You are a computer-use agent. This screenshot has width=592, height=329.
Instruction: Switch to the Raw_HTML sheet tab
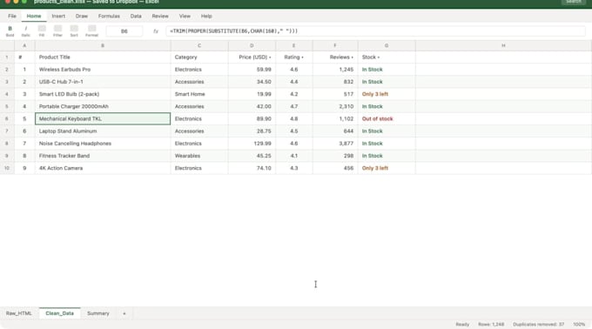18,313
